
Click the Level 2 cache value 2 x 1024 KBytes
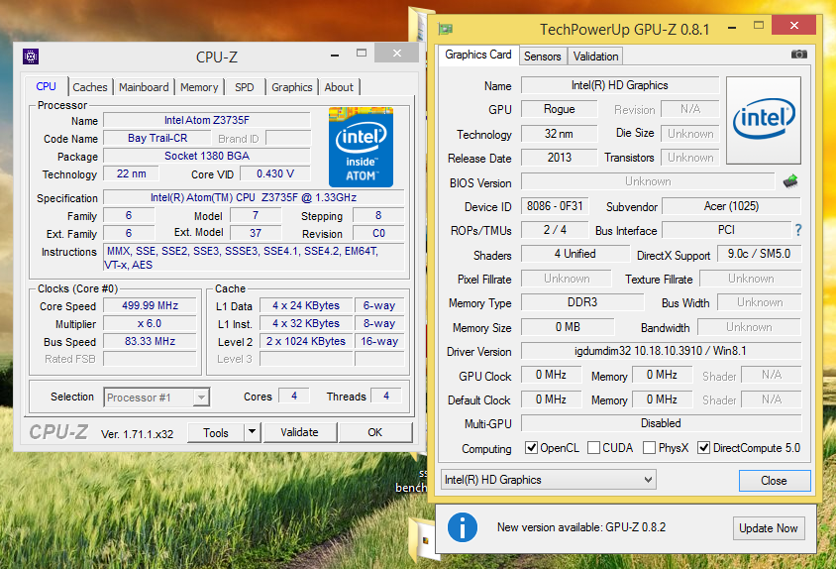coord(306,341)
